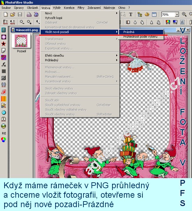Select the Pozadí layer thumbnail
192x211 pixels.
(x=21, y=41)
